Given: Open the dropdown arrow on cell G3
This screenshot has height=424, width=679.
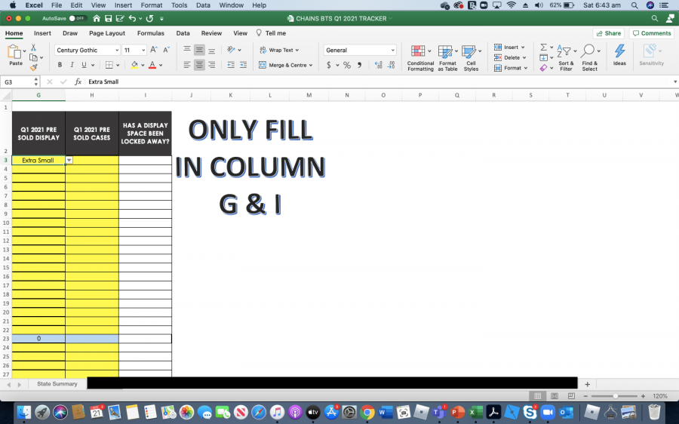Looking at the screenshot, I should pyautogui.click(x=69, y=160).
